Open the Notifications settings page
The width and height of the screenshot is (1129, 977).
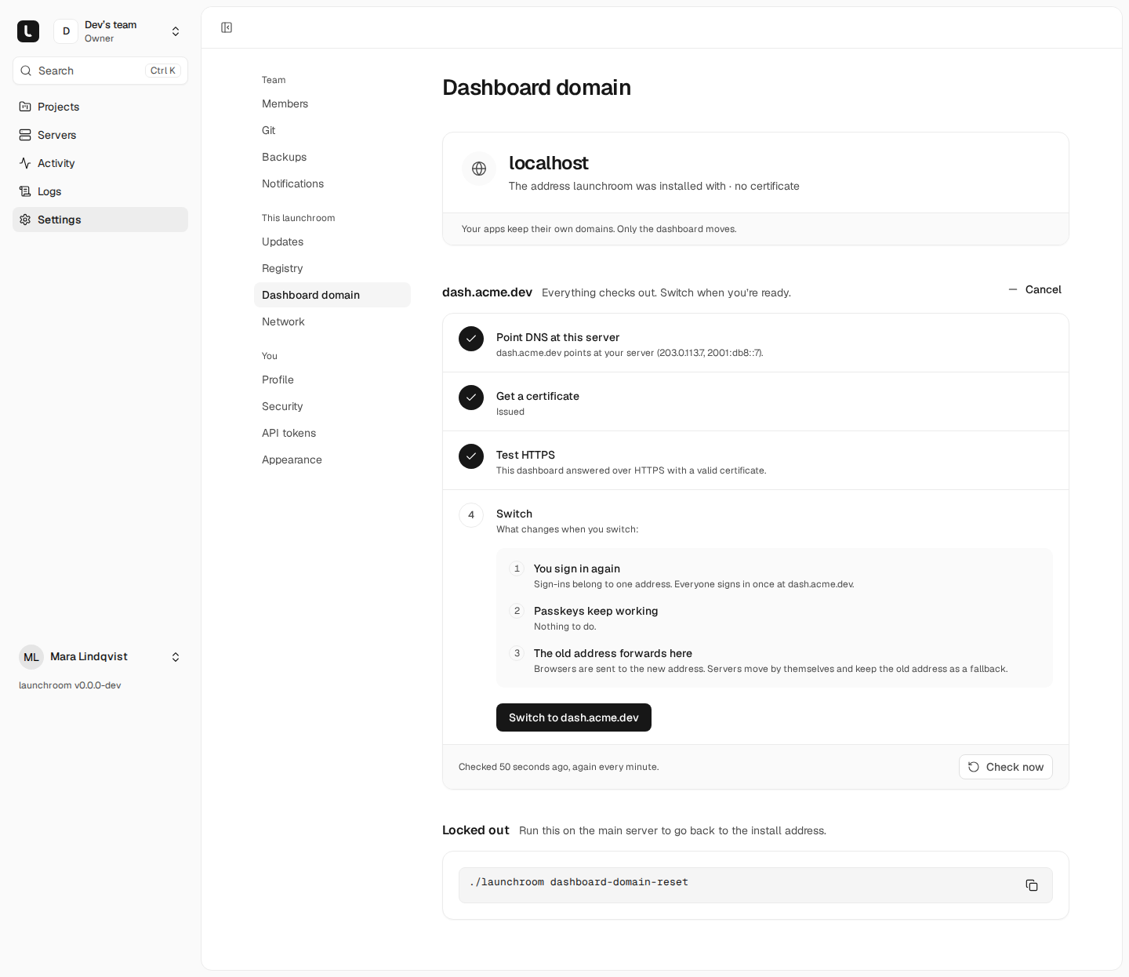coord(332,183)
